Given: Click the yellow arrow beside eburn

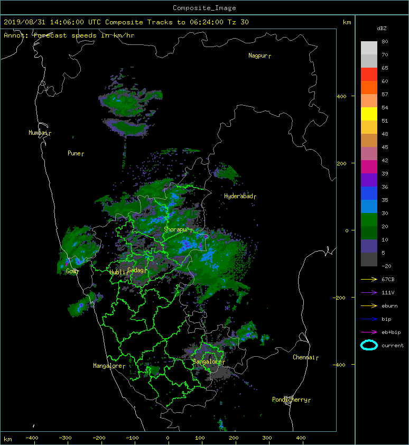Looking at the screenshot, I should (369, 306).
